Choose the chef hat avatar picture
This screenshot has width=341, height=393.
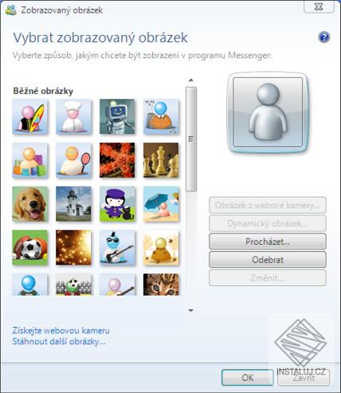coord(74,116)
